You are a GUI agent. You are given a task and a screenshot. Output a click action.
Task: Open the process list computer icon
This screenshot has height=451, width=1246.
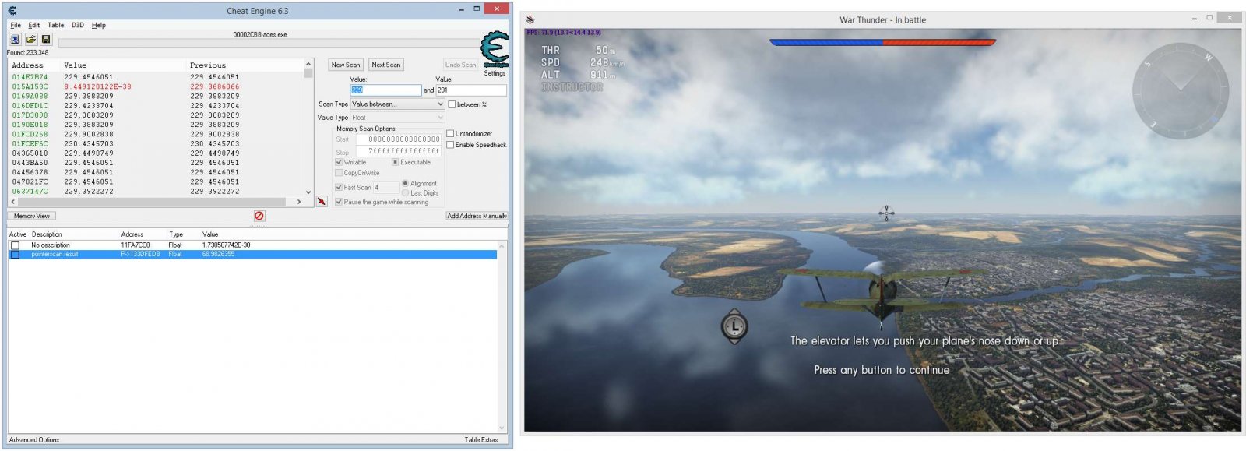(x=15, y=39)
